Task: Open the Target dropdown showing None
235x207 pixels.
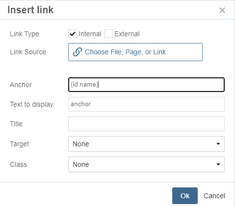Action: (146, 144)
